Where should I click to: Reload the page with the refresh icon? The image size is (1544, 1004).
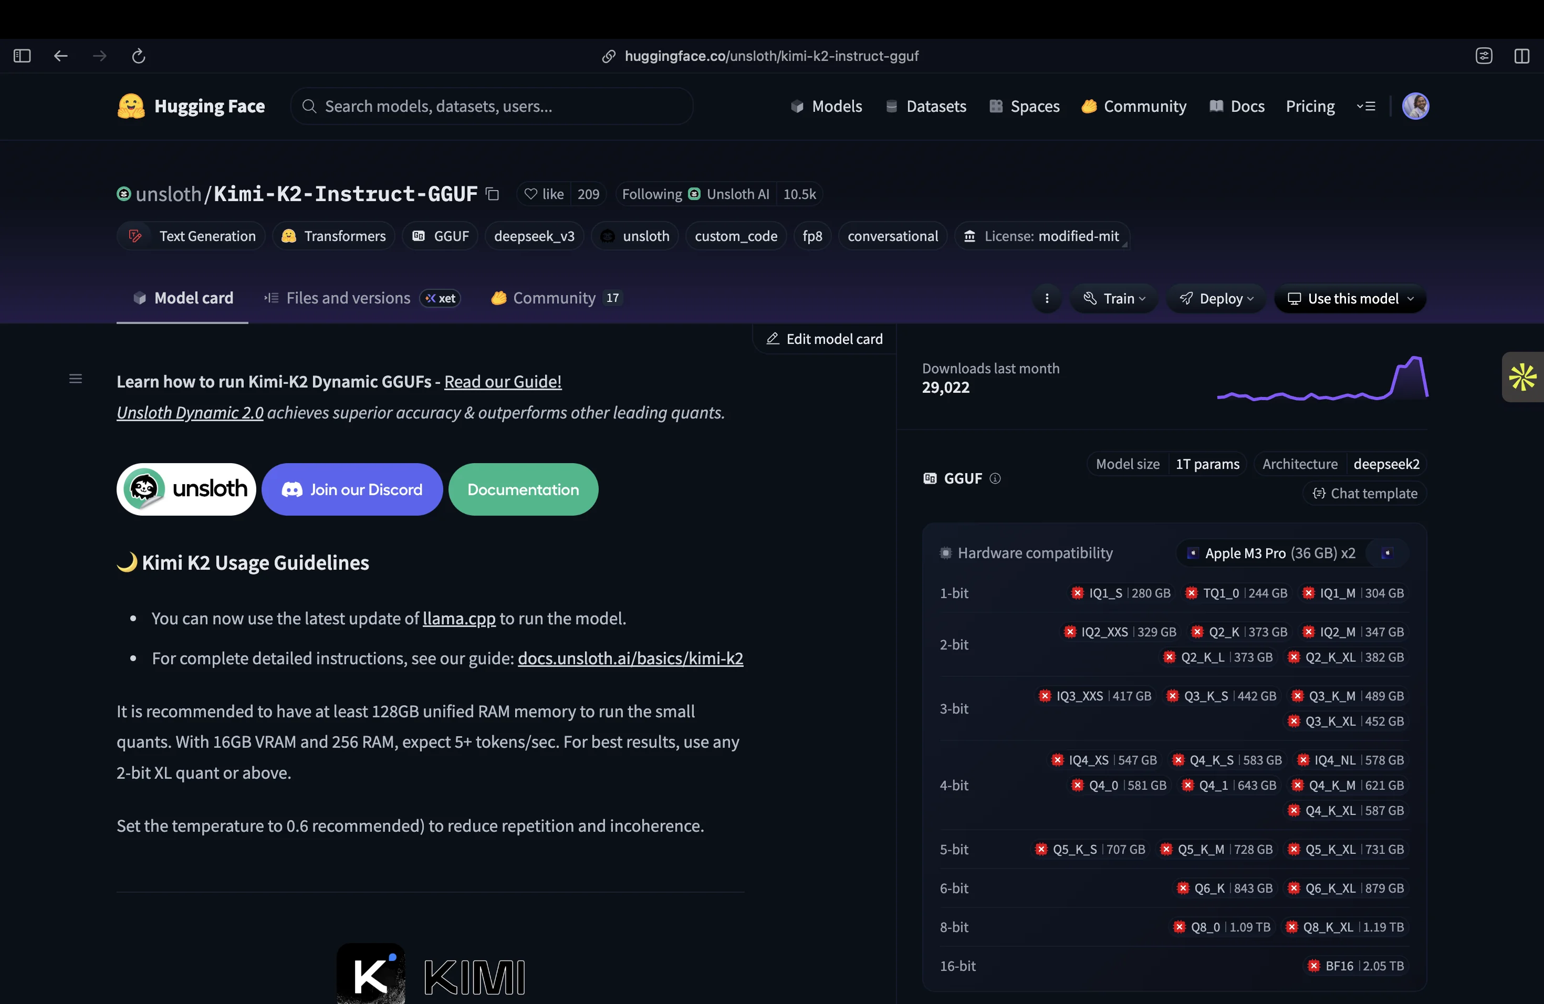[138, 56]
